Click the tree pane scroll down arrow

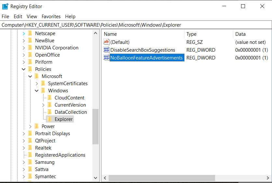click(95, 177)
